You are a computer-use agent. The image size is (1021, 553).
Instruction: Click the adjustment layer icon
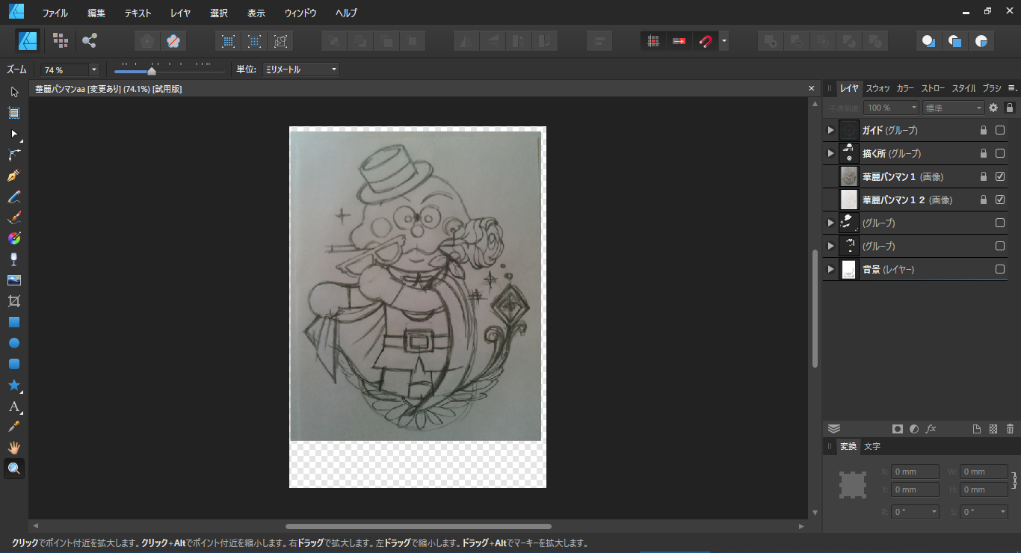(914, 429)
